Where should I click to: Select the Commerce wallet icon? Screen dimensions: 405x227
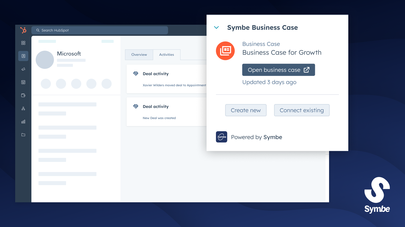point(23,95)
